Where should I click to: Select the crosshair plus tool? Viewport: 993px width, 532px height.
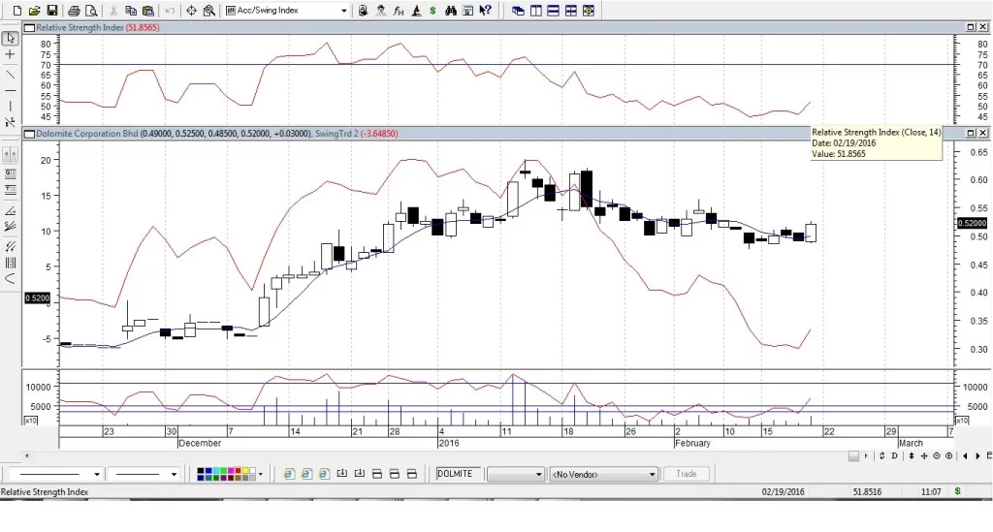coord(10,55)
